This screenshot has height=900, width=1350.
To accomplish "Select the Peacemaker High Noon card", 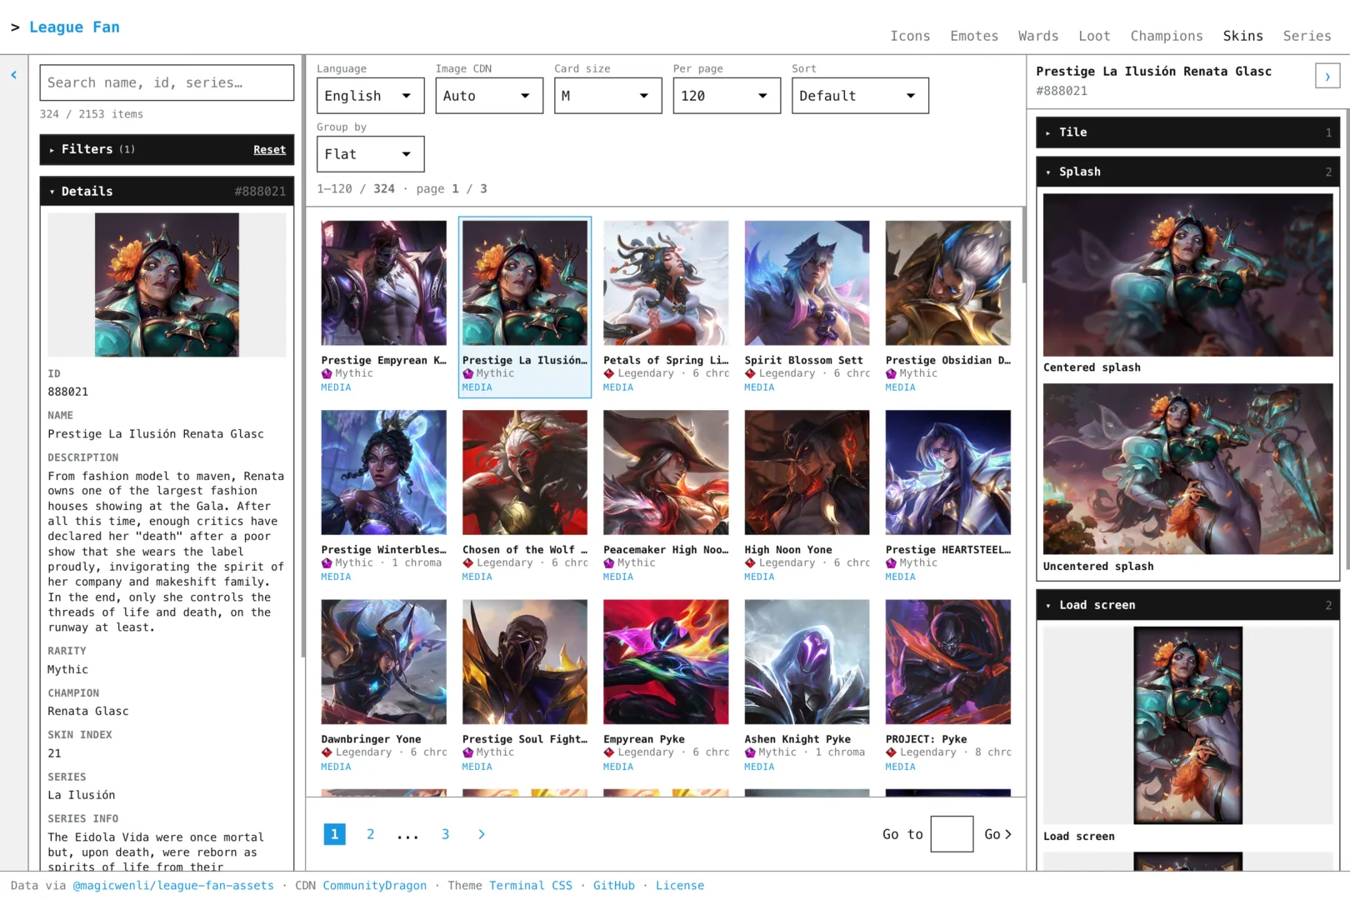I will (666, 496).
